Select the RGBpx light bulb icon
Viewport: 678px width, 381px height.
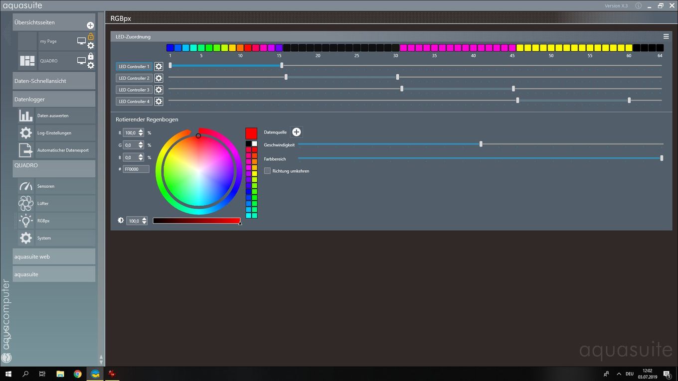point(26,221)
